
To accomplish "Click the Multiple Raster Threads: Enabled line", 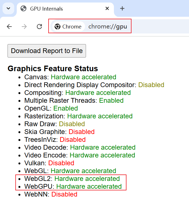I will coord(74,100).
